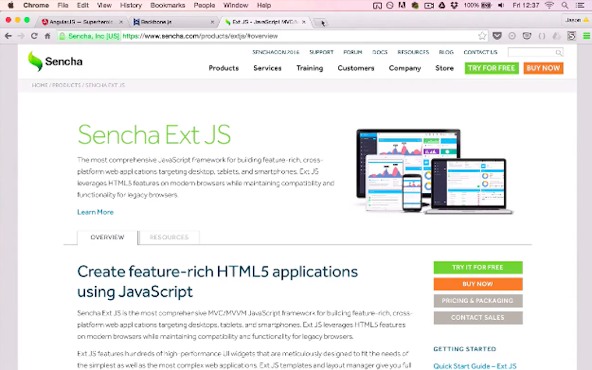Viewport: 592px width, 370px height.
Task: Click the Google Drive menu bar icon
Action: 442,5
